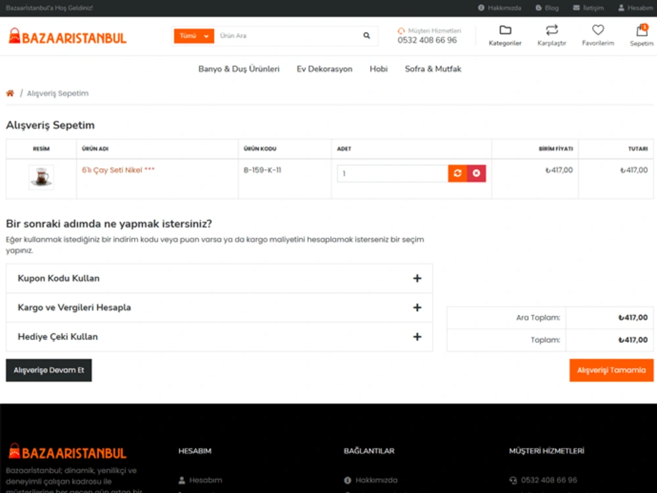Expand Kargo ve Vergileri Hesapla section
The width and height of the screenshot is (657, 493).
coord(219,308)
